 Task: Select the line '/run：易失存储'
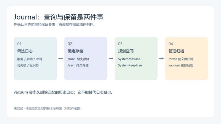78,59
